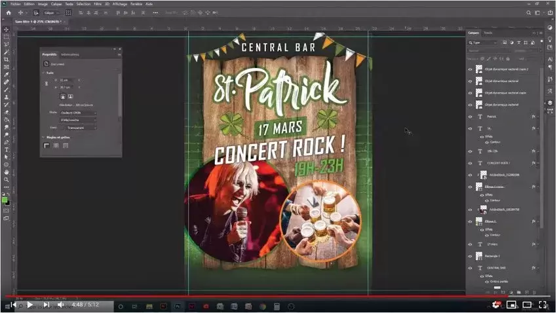Open the Edition menu
Viewport: 557px width, 313px height.
[x=29, y=4]
